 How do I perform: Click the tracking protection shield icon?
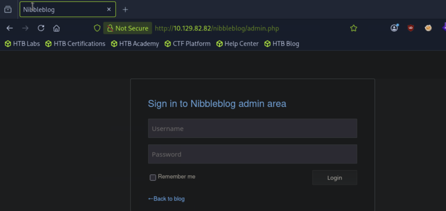pos(97,28)
